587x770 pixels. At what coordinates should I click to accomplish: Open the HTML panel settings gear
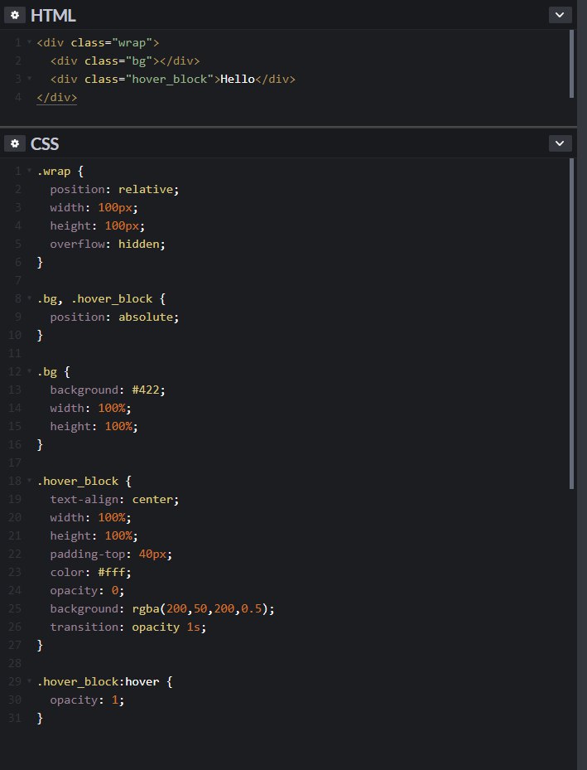click(x=15, y=15)
